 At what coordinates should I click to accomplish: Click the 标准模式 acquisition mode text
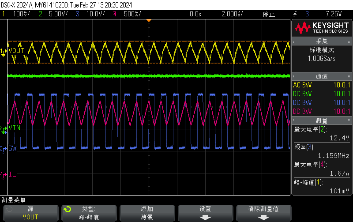click(x=322, y=50)
